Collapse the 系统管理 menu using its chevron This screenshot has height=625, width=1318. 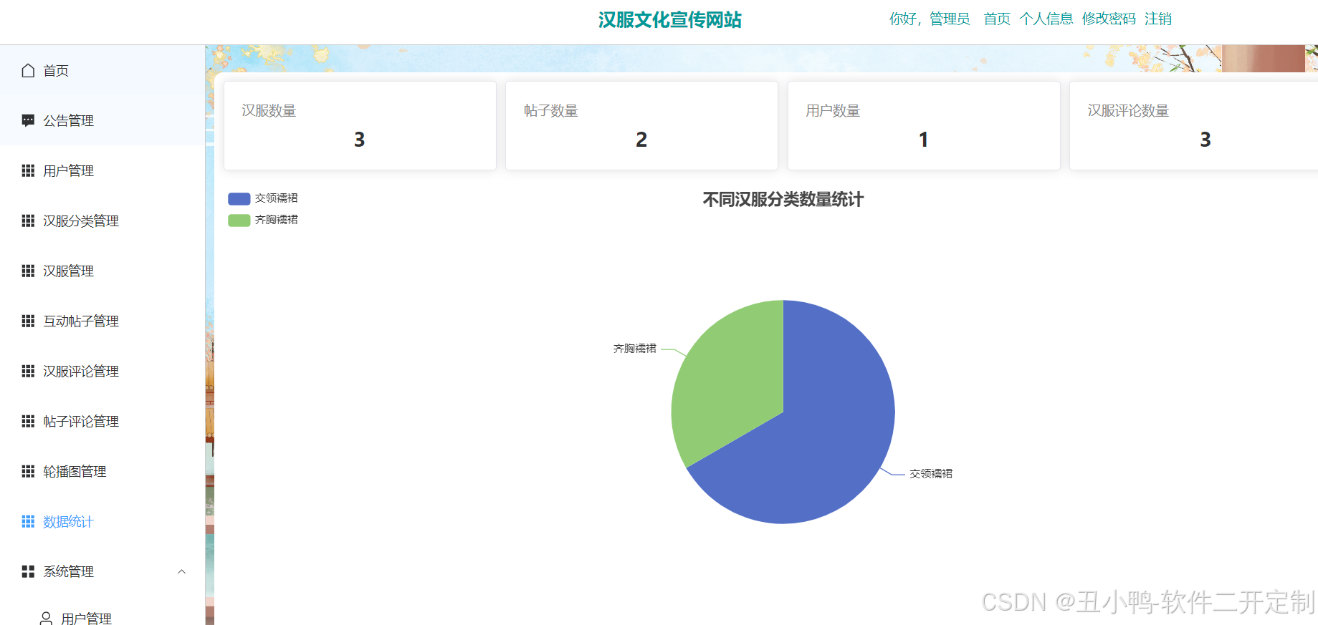click(181, 571)
